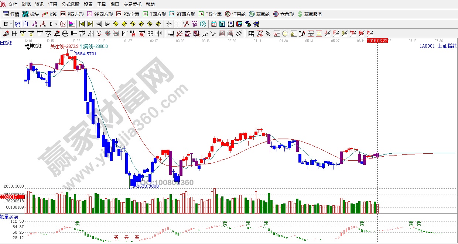Click the percent sign drawing tool
Viewport: 458px width, 244px height.
click(268, 34)
